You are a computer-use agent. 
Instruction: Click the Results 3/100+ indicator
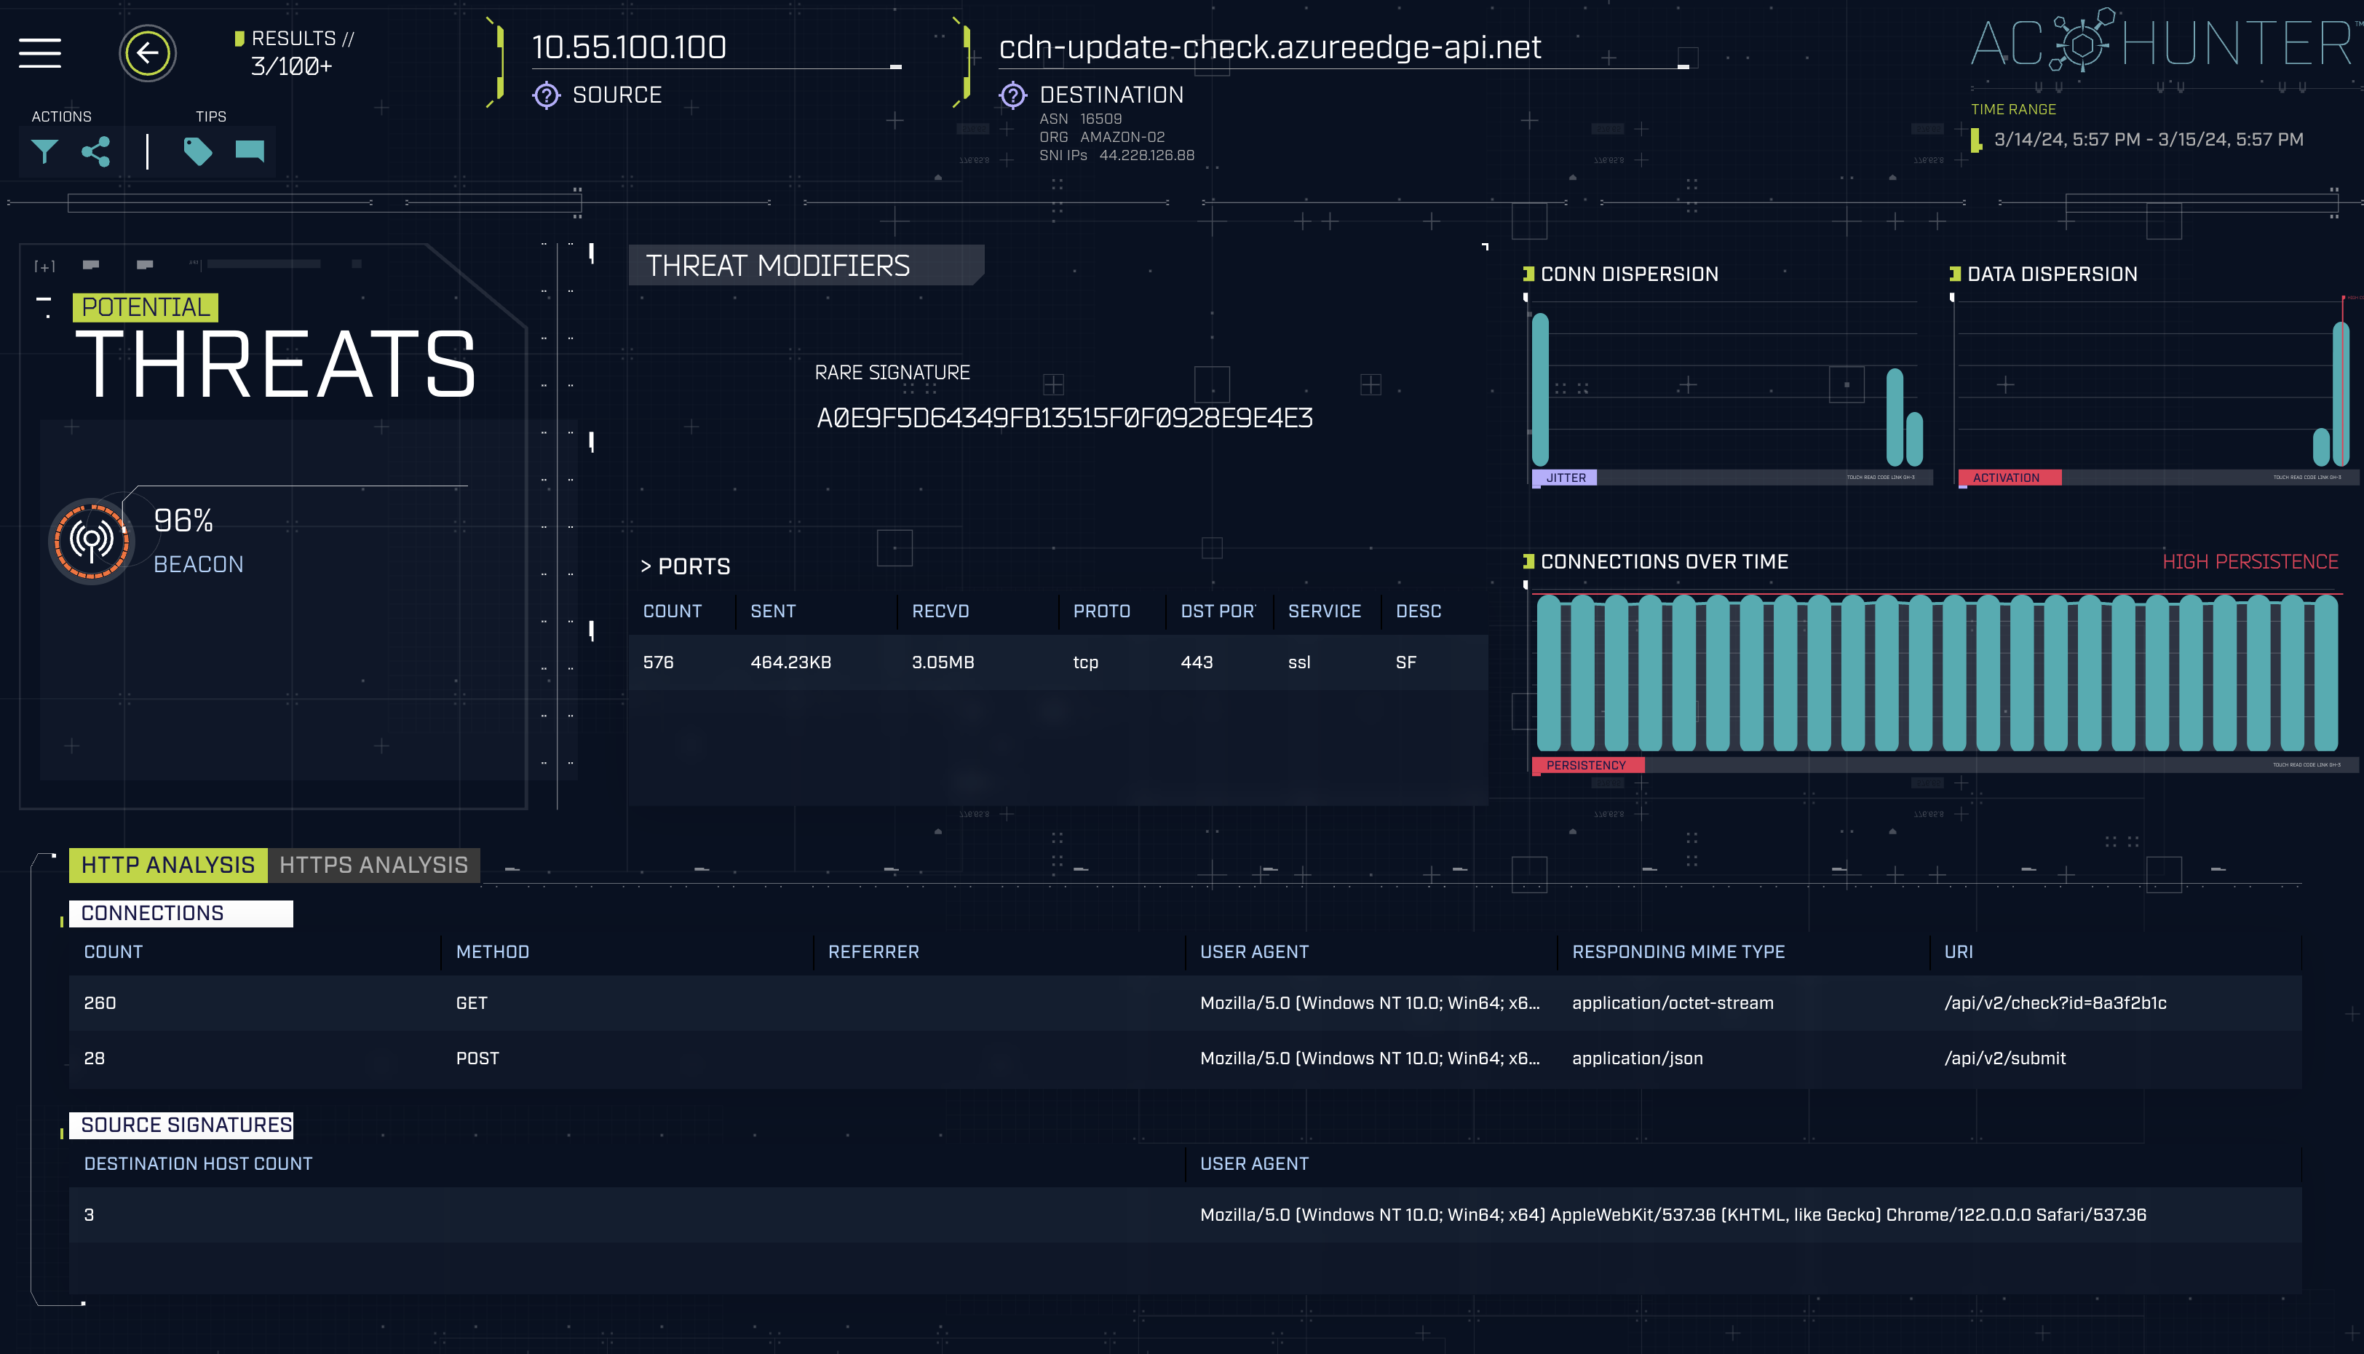coord(295,52)
